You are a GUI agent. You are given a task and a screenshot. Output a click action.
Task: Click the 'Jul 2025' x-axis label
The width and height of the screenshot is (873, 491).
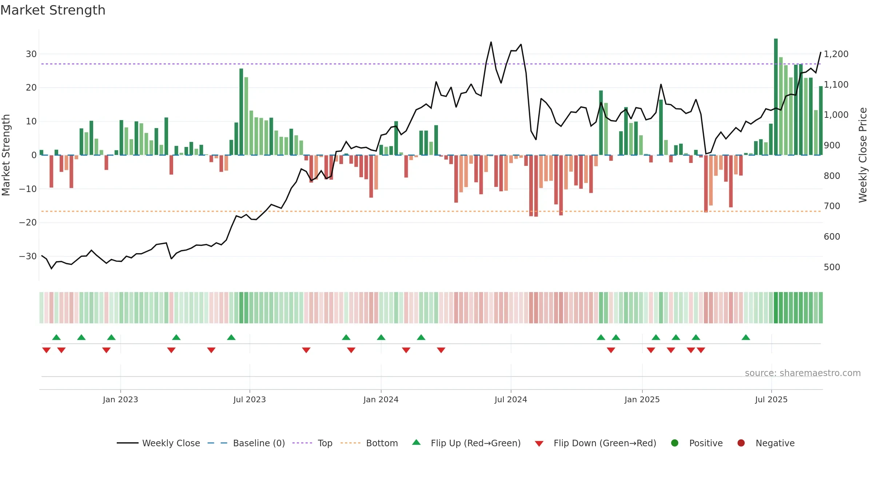[771, 399]
